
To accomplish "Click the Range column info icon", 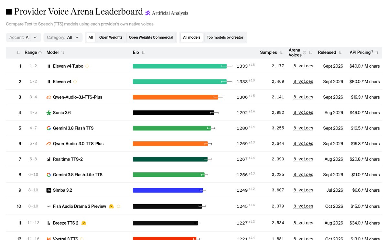I will 40,53.
